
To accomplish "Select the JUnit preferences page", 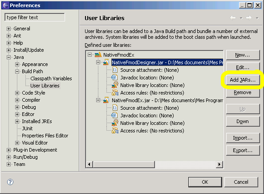I will 27,128.
